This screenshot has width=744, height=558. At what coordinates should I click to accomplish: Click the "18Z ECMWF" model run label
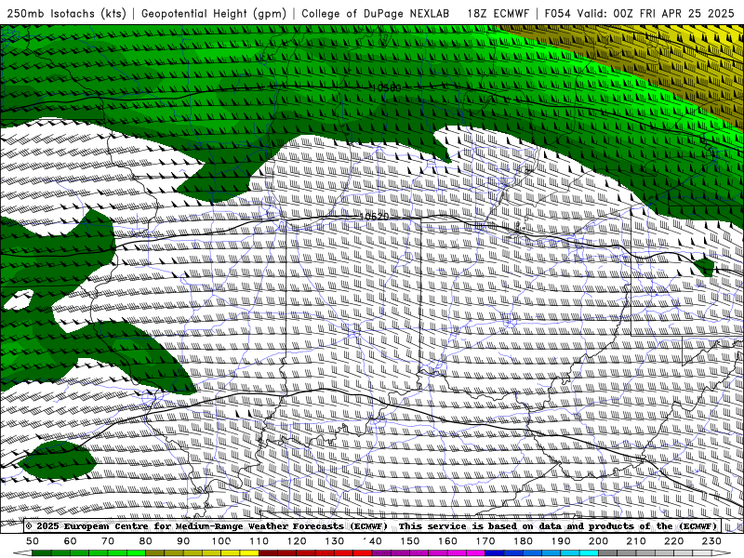click(x=498, y=13)
